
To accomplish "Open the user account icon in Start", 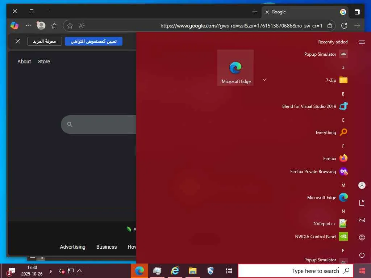I will point(362,185).
